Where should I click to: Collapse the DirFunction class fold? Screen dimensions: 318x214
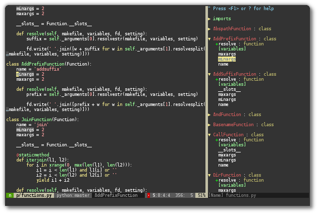(209, 175)
